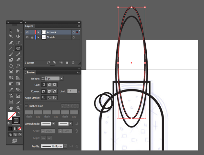
Task: Select the Column Graph tool
Action: [x=18, y=96]
